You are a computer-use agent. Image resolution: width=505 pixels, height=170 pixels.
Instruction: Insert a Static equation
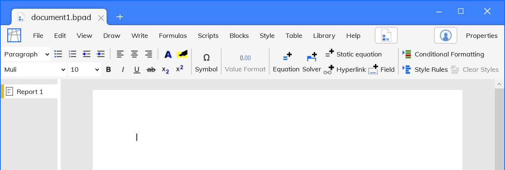[353, 54]
